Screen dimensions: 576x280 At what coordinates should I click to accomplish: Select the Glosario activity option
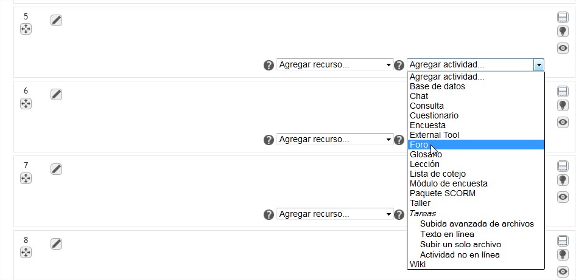[426, 154]
